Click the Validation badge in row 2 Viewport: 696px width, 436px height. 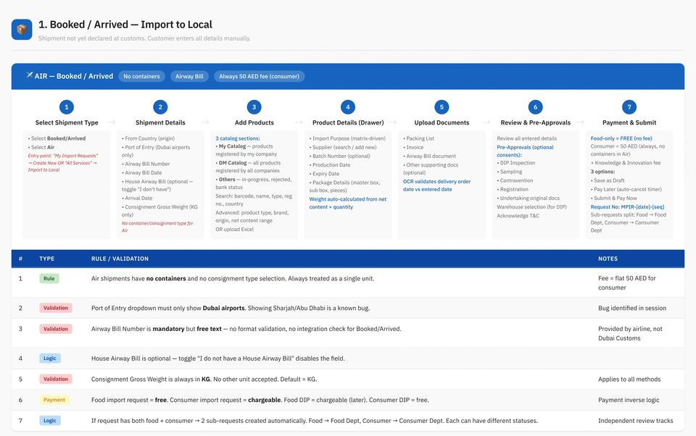point(56,308)
